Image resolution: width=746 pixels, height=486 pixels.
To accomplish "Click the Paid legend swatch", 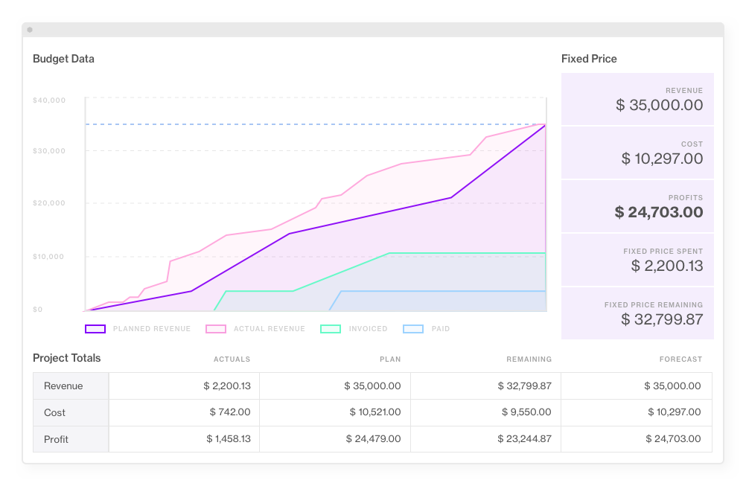I will (x=413, y=329).
